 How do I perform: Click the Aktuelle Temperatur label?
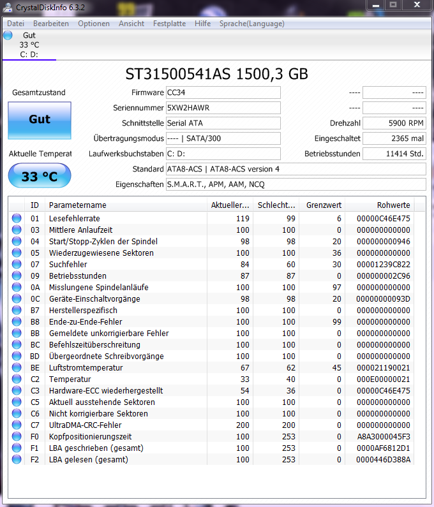tap(40, 154)
